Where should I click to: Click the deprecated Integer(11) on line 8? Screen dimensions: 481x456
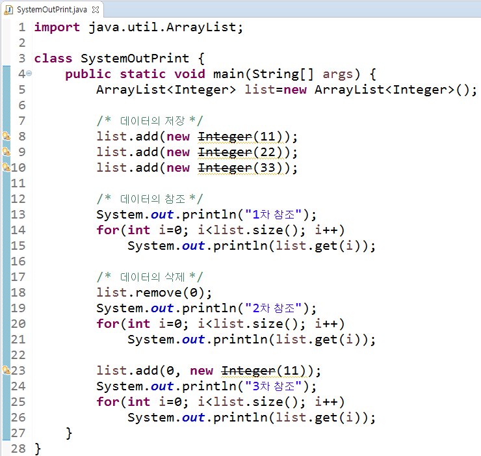pyautogui.click(x=240, y=137)
